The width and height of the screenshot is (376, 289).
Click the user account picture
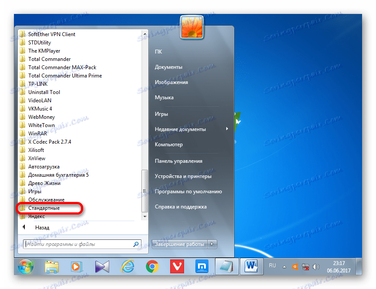coord(192,27)
